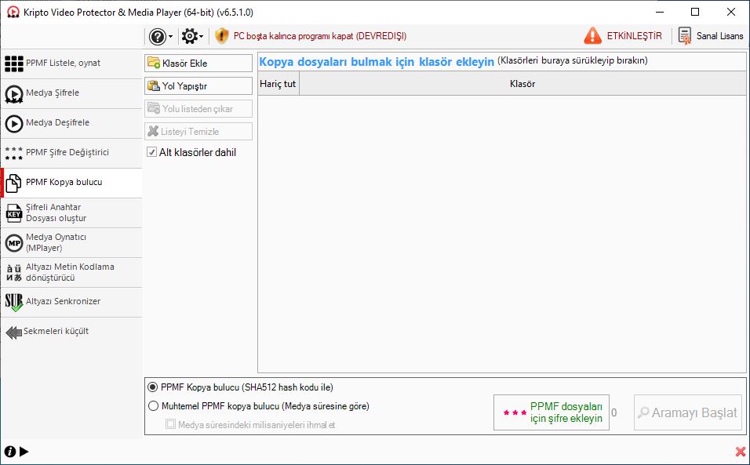Select Muhtemel PPMF kopya bulucu radio
The image size is (750, 465).
(153, 406)
